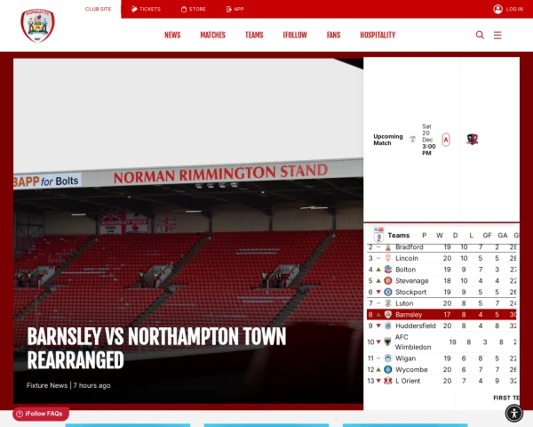Expand the Teams navigation item

(x=254, y=35)
